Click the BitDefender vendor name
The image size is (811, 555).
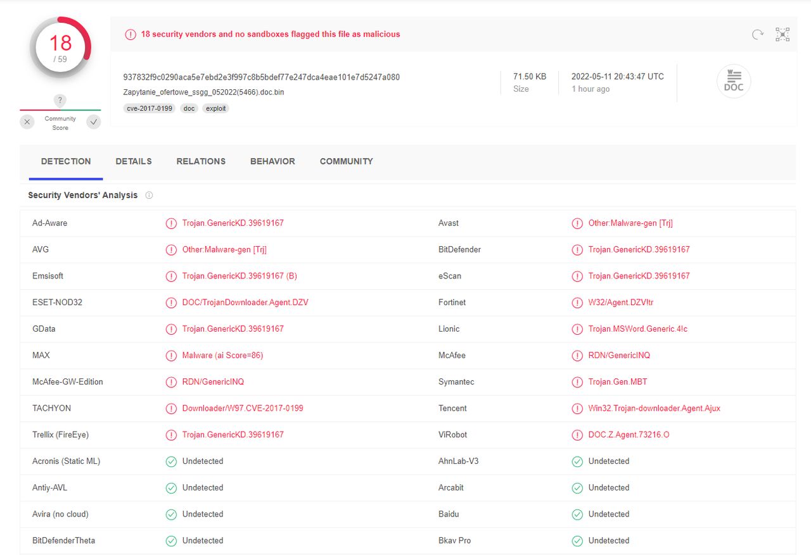(x=460, y=249)
